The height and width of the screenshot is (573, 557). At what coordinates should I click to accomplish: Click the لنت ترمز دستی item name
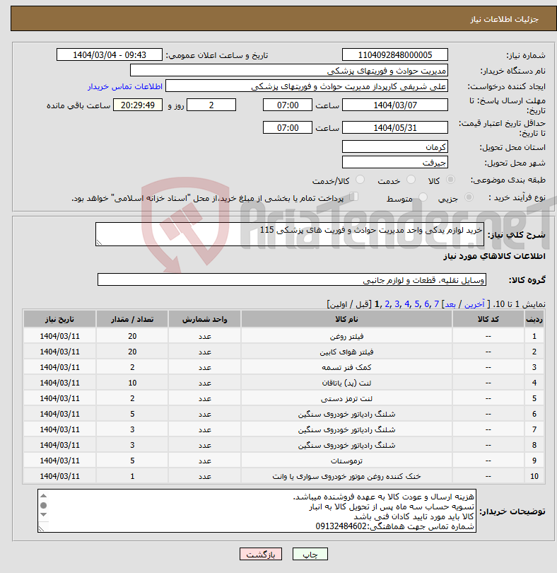pos(346,399)
